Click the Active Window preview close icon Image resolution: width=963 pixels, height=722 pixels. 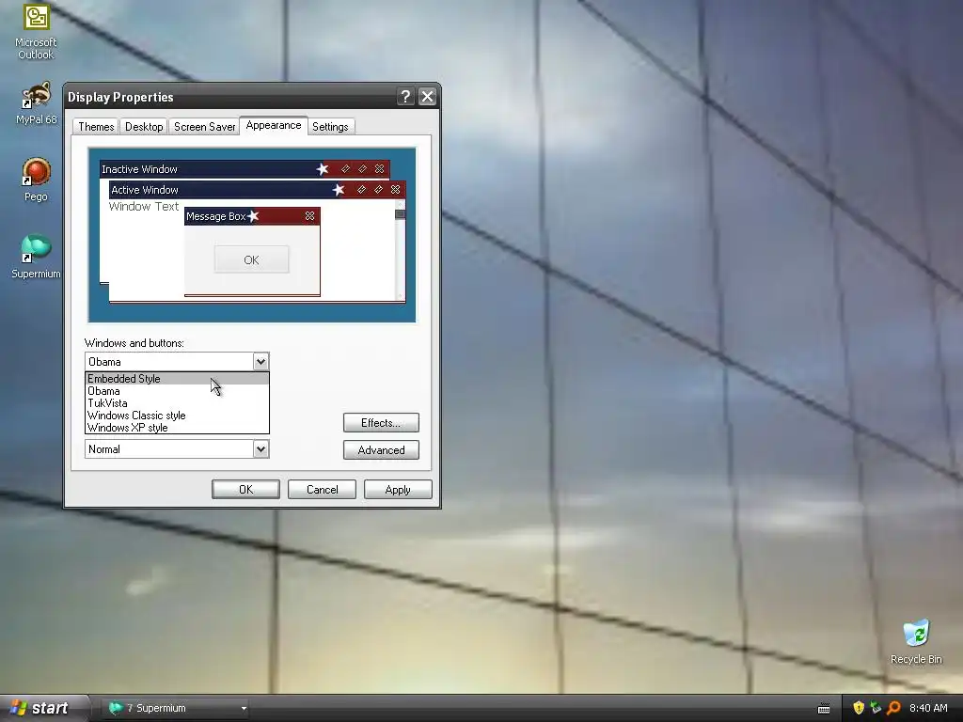point(396,190)
